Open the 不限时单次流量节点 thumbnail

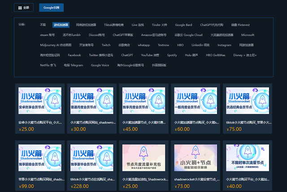(248, 158)
